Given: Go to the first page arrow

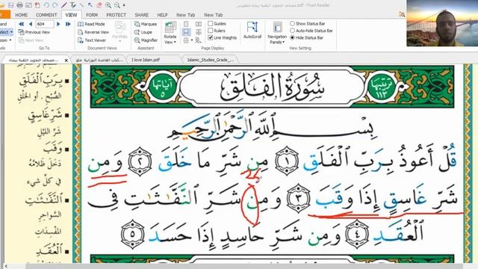Looking at the screenshot, I should point(22,24).
